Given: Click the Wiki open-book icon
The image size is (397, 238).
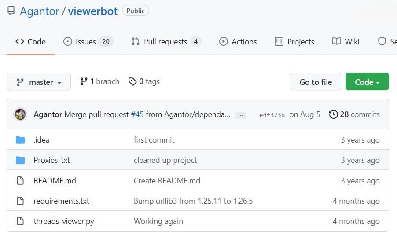Looking at the screenshot, I should [337, 41].
